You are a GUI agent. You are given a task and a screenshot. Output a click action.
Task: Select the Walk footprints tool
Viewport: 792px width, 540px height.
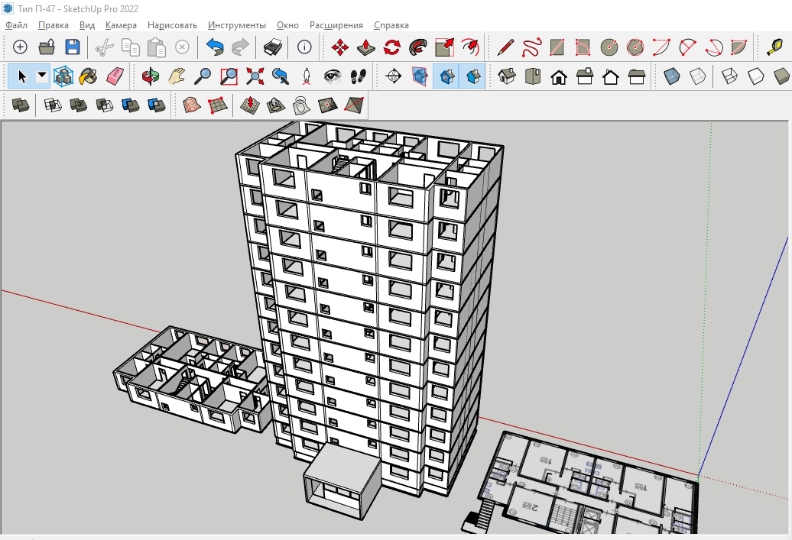point(358,76)
